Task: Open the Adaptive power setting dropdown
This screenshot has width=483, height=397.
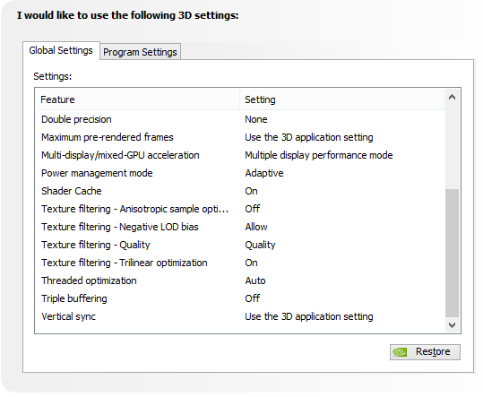Action: [x=264, y=173]
